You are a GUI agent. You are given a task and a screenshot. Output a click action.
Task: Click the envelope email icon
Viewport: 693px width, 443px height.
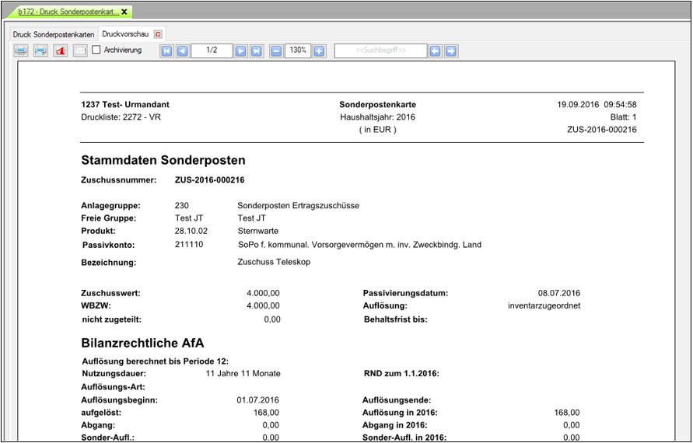tap(80, 51)
